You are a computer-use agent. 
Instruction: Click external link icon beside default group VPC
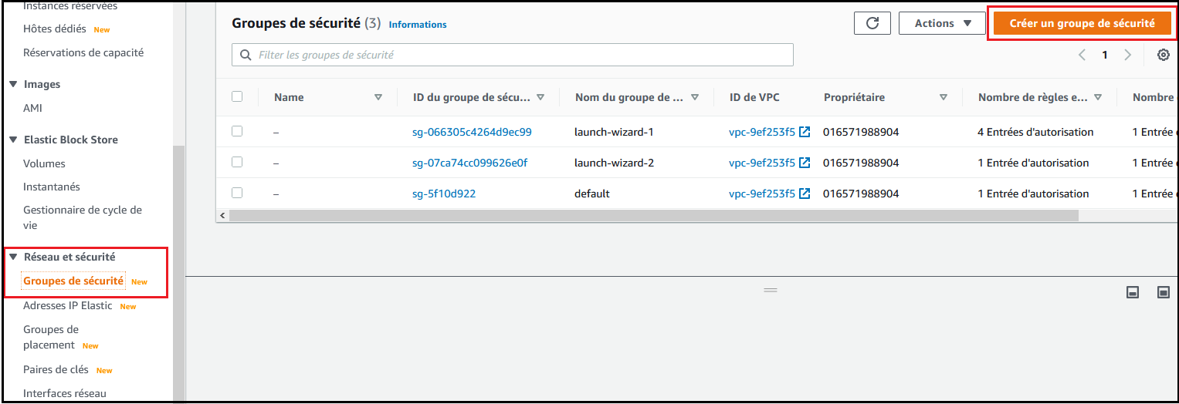pos(805,194)
